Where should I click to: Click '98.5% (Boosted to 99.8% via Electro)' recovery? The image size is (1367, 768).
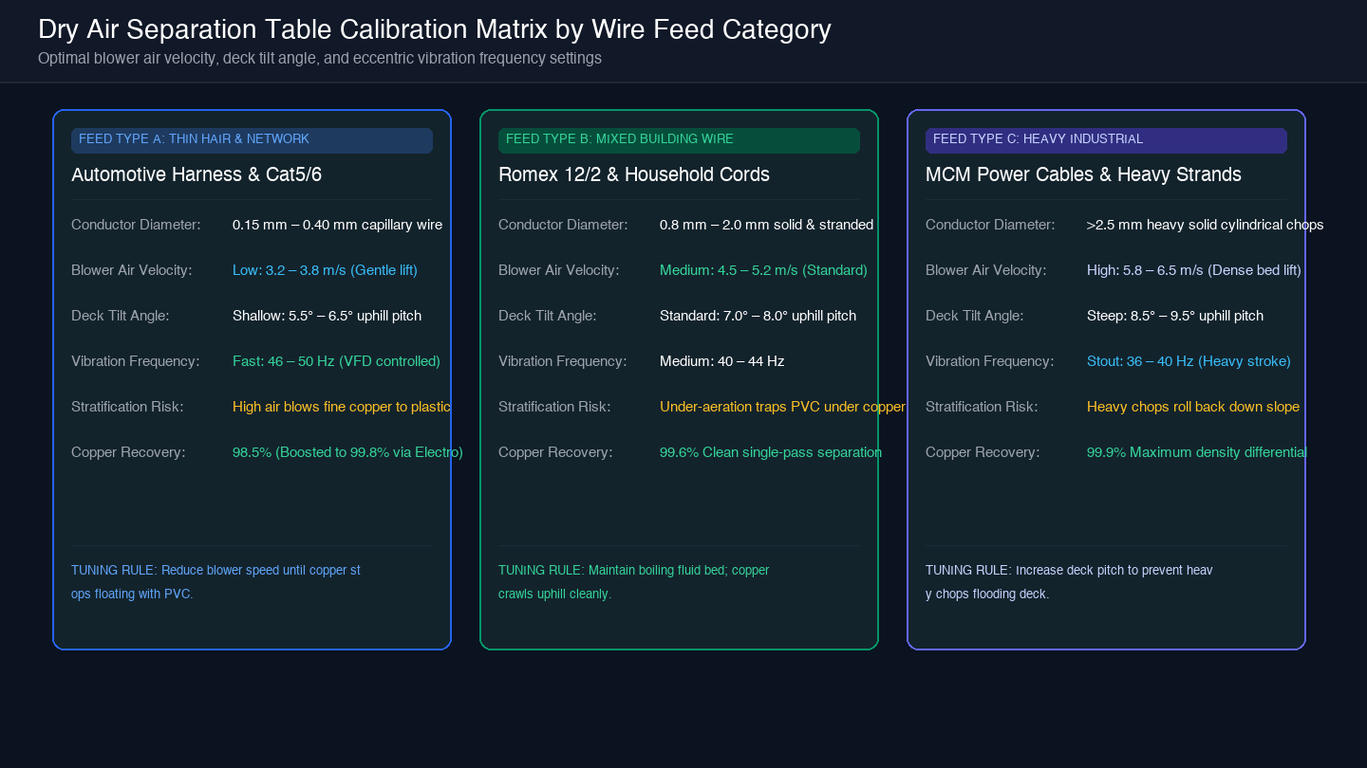[x=347, y=452]
